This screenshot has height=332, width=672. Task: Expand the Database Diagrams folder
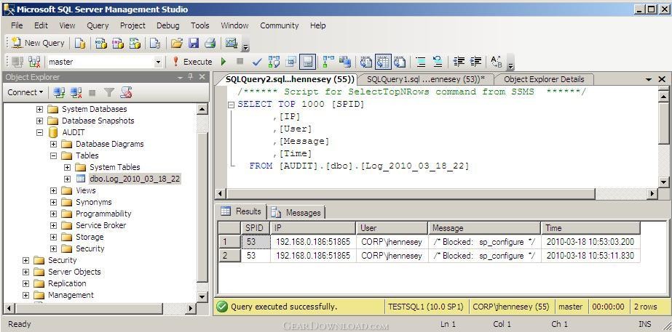pos(53,144)
